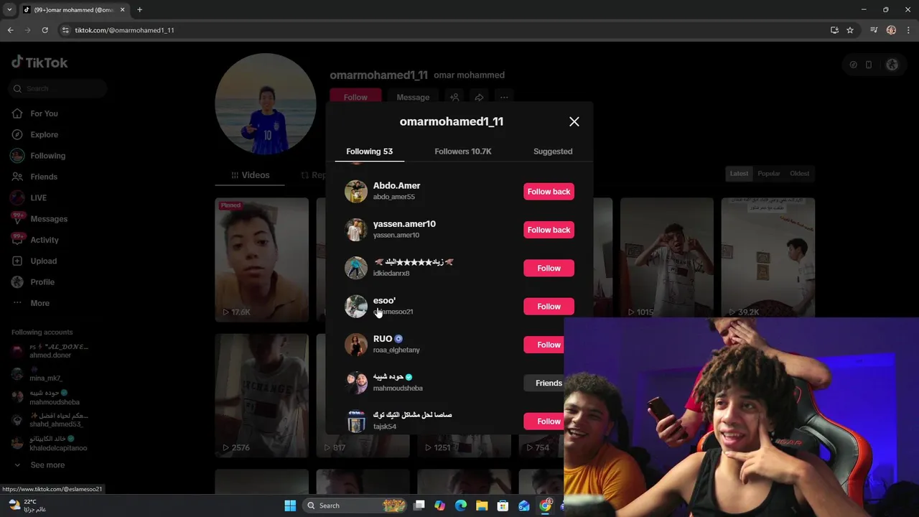The height and width of the screenshot is (517, 919).
Task: Switch to the Followers 10.7K tab
Action: click(x=463, y=152)
